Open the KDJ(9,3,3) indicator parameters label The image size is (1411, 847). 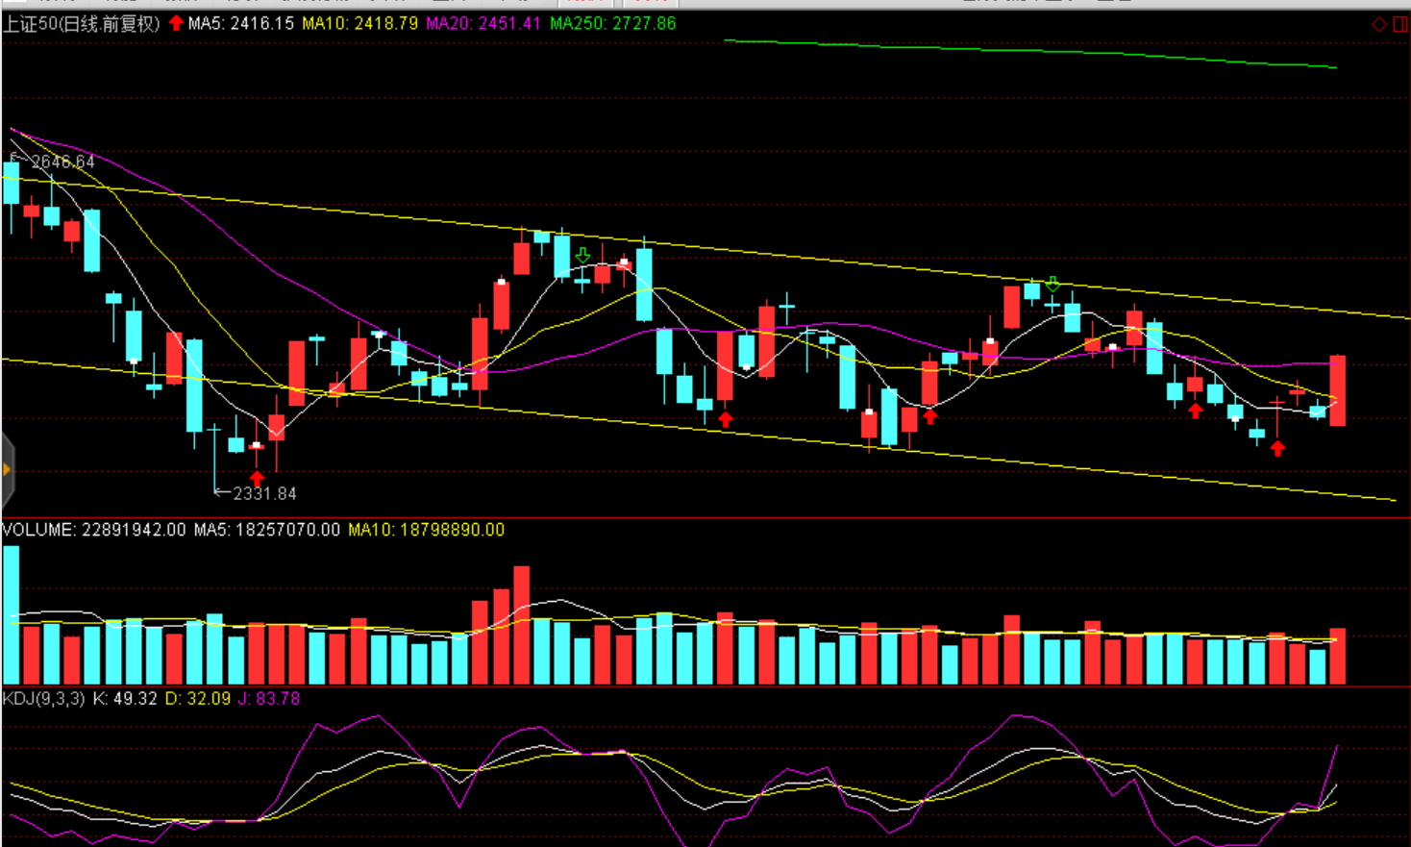43,698
